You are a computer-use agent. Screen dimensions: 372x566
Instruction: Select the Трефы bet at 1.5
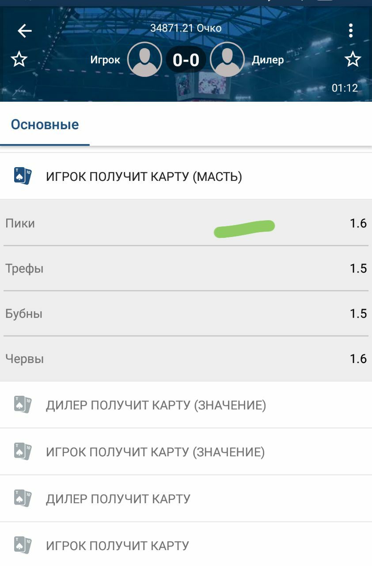tap(186, 268)
